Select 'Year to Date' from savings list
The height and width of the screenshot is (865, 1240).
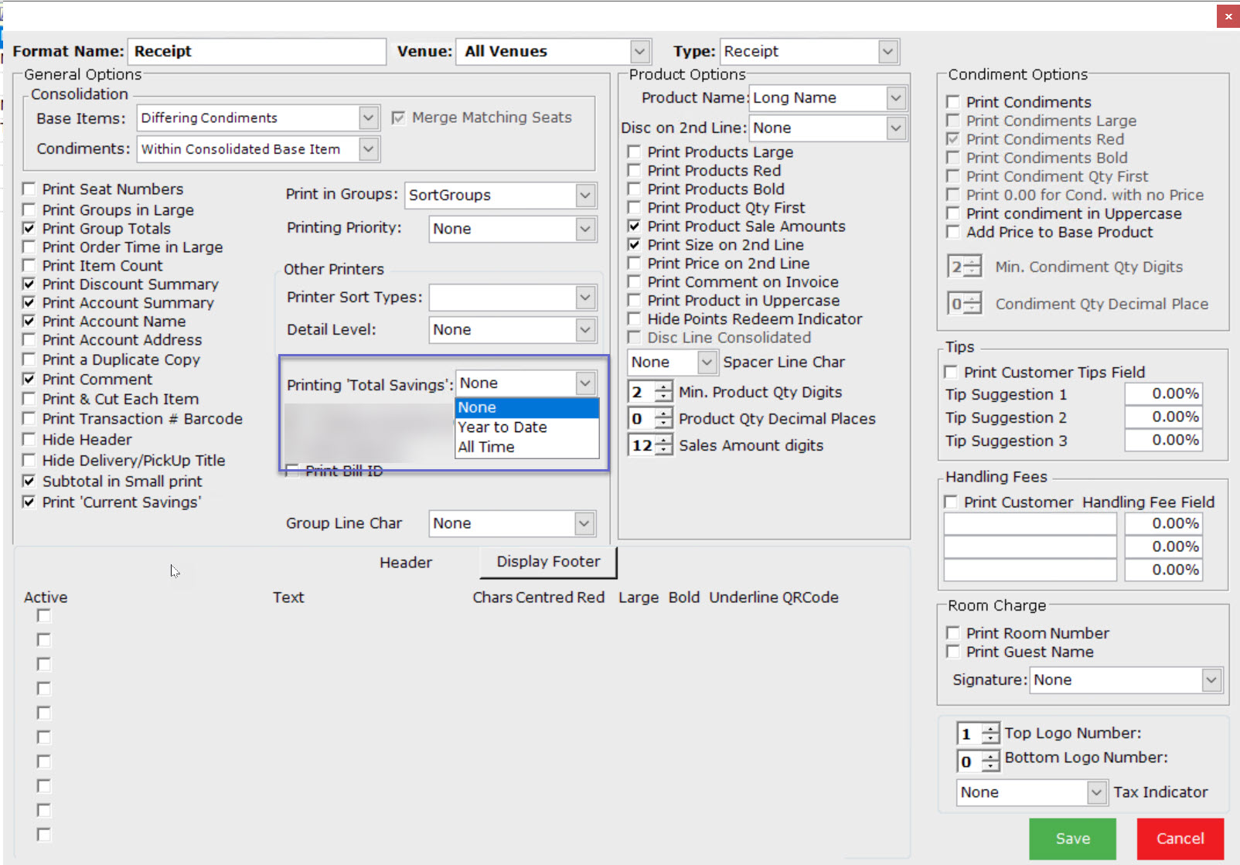[x=502, y=427]
